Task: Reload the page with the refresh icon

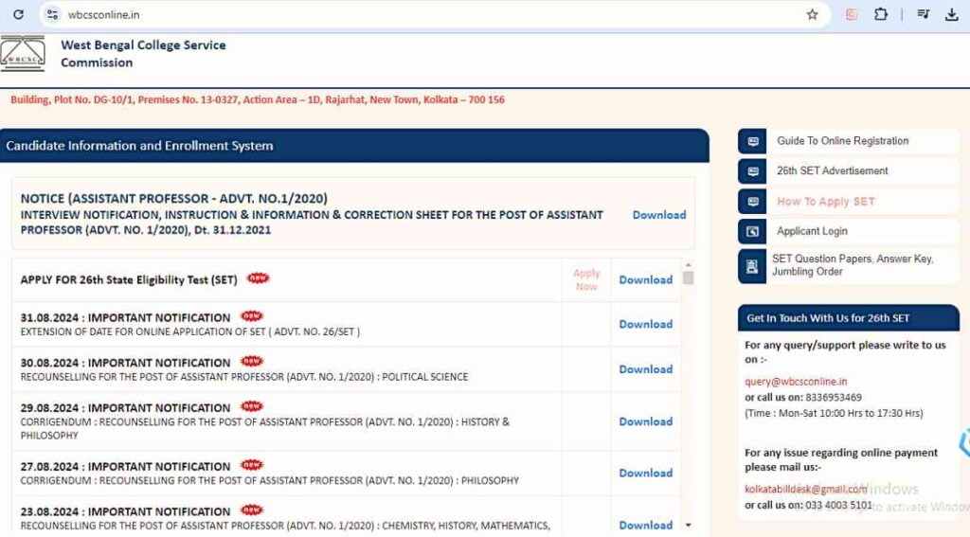Action: 19,14
